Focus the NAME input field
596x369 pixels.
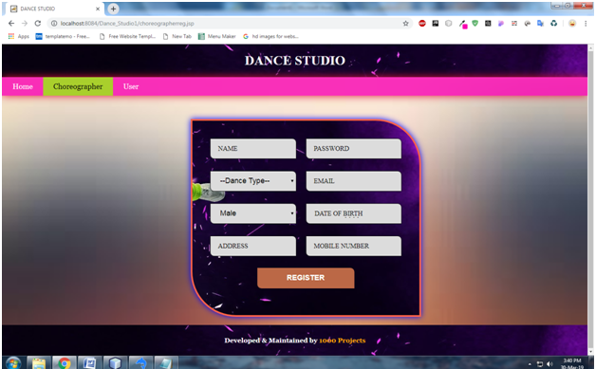click(253, 149)
